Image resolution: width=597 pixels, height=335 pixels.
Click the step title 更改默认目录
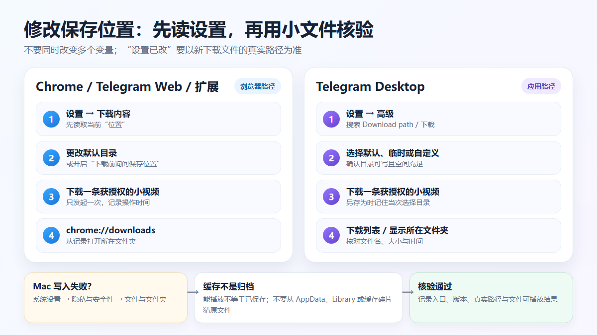point(92,153)
